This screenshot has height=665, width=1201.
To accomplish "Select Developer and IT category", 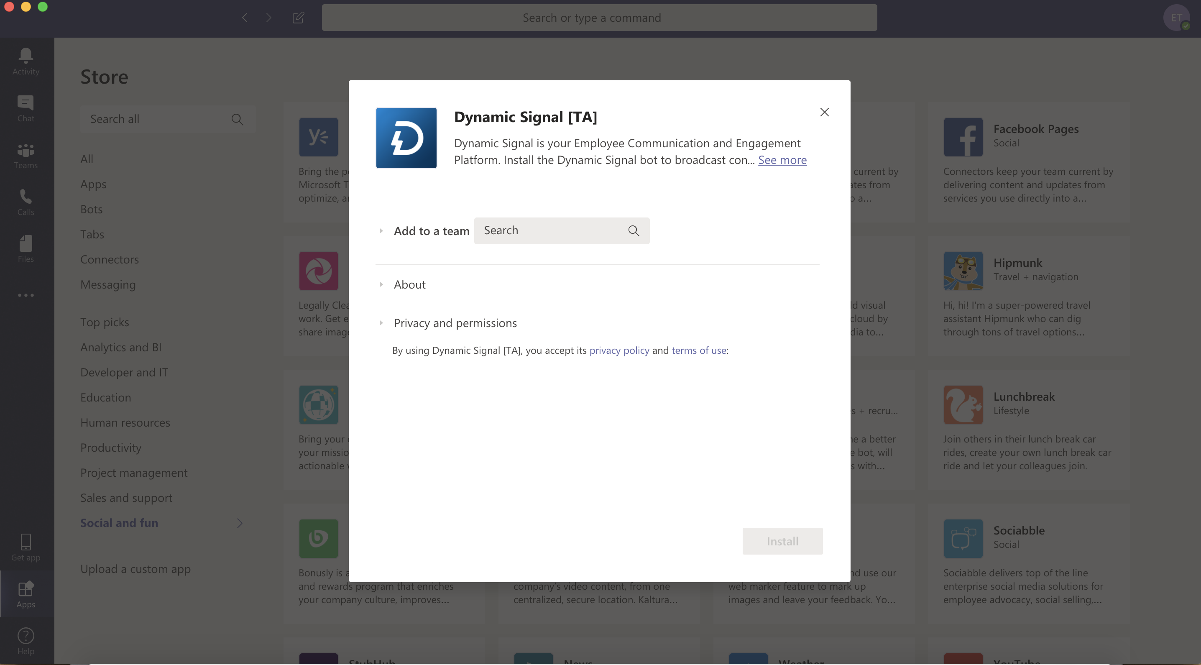I will click(x=124, y=373).
